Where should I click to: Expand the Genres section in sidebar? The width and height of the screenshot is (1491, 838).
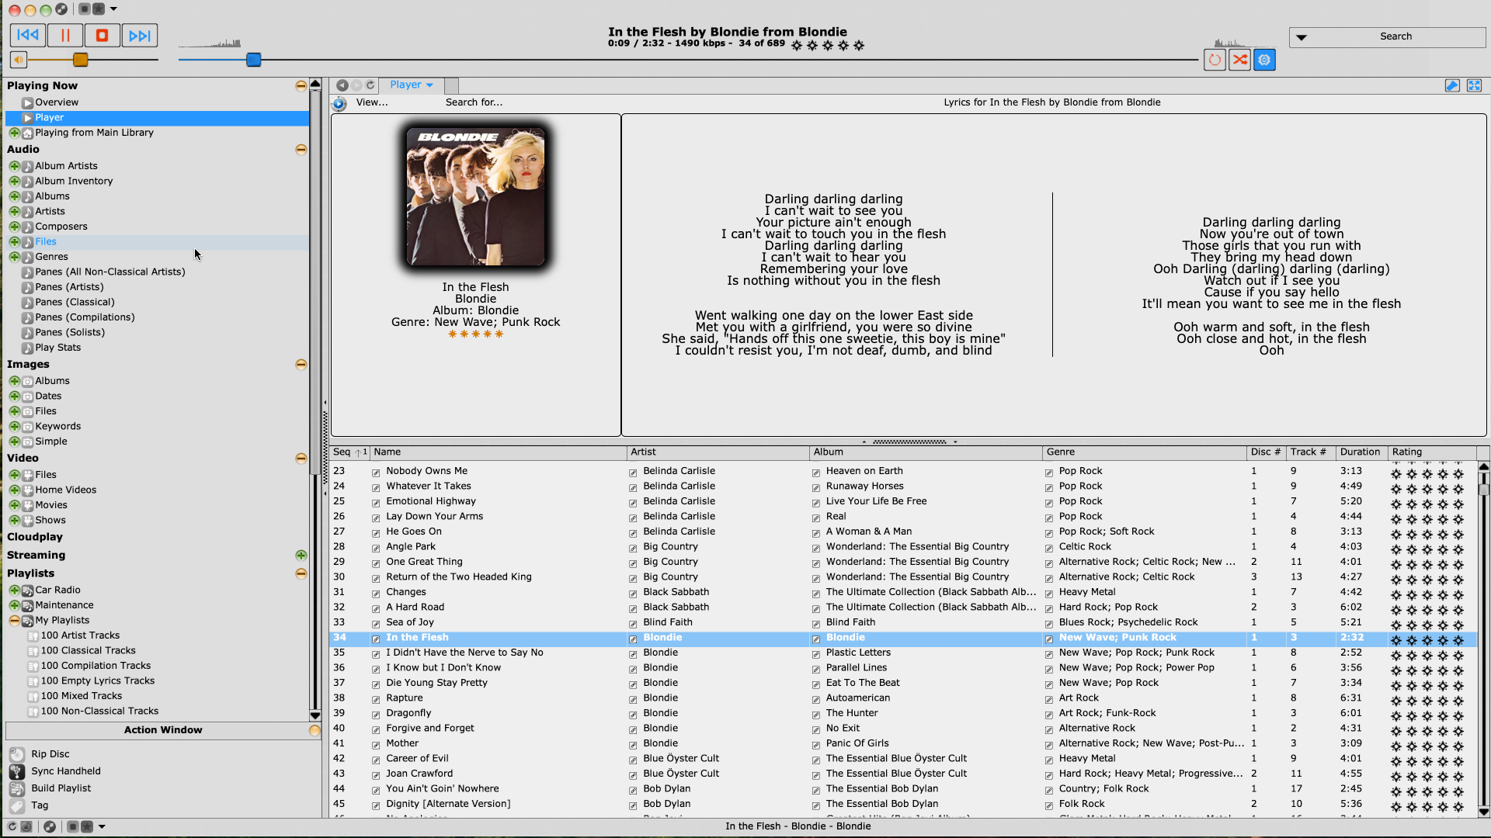[12, 256]
